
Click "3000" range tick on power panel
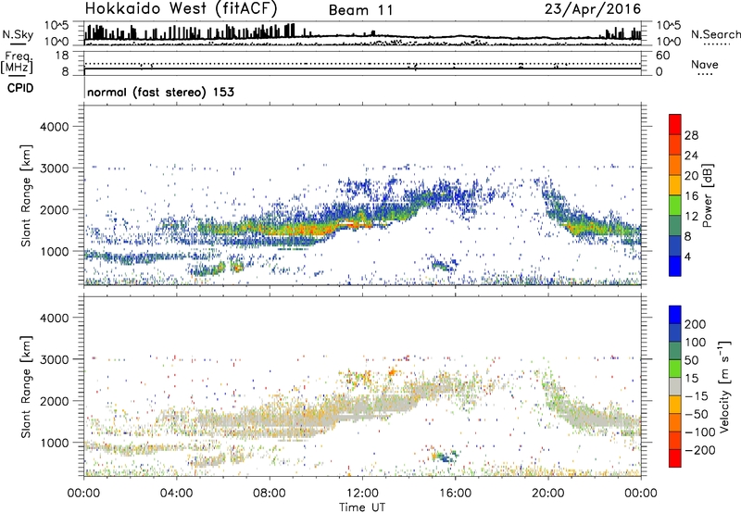[x=54, y=169]
